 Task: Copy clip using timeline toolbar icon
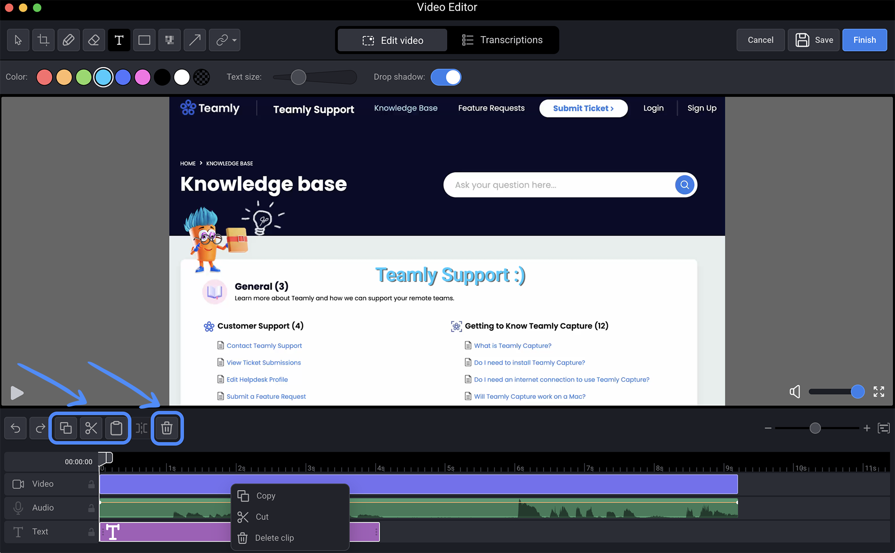click(66, 428)
